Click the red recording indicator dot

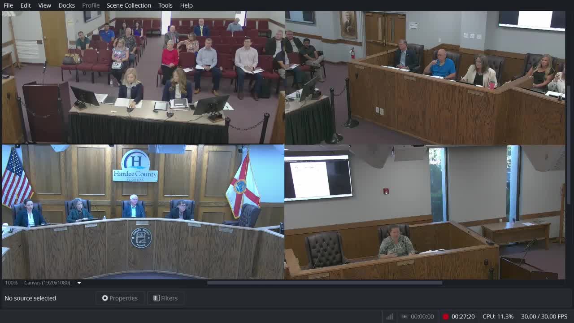[446, 316]
